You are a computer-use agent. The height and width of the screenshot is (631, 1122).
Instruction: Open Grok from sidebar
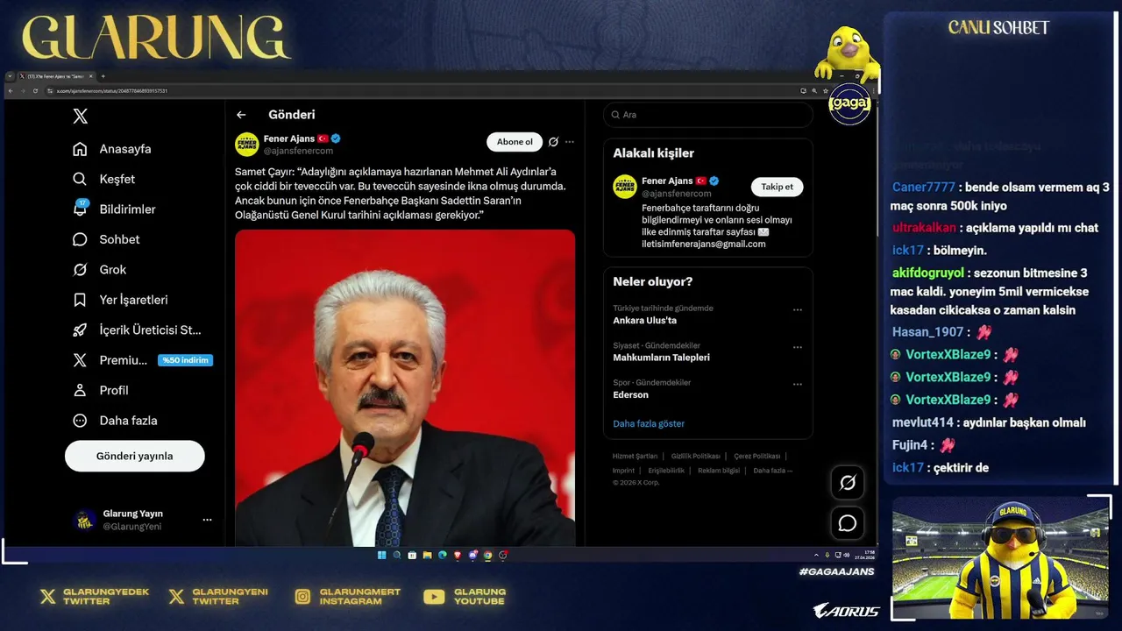point(99,270)
